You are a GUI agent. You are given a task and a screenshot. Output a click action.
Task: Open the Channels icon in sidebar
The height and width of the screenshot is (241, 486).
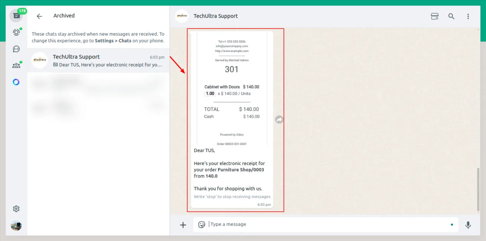[x=16, y=49]
